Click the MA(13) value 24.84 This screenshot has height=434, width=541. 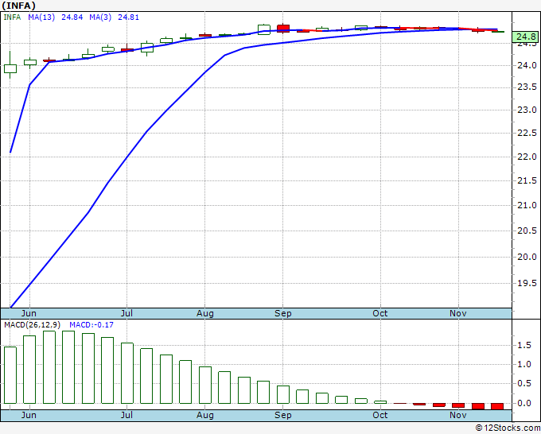[72, 17]
